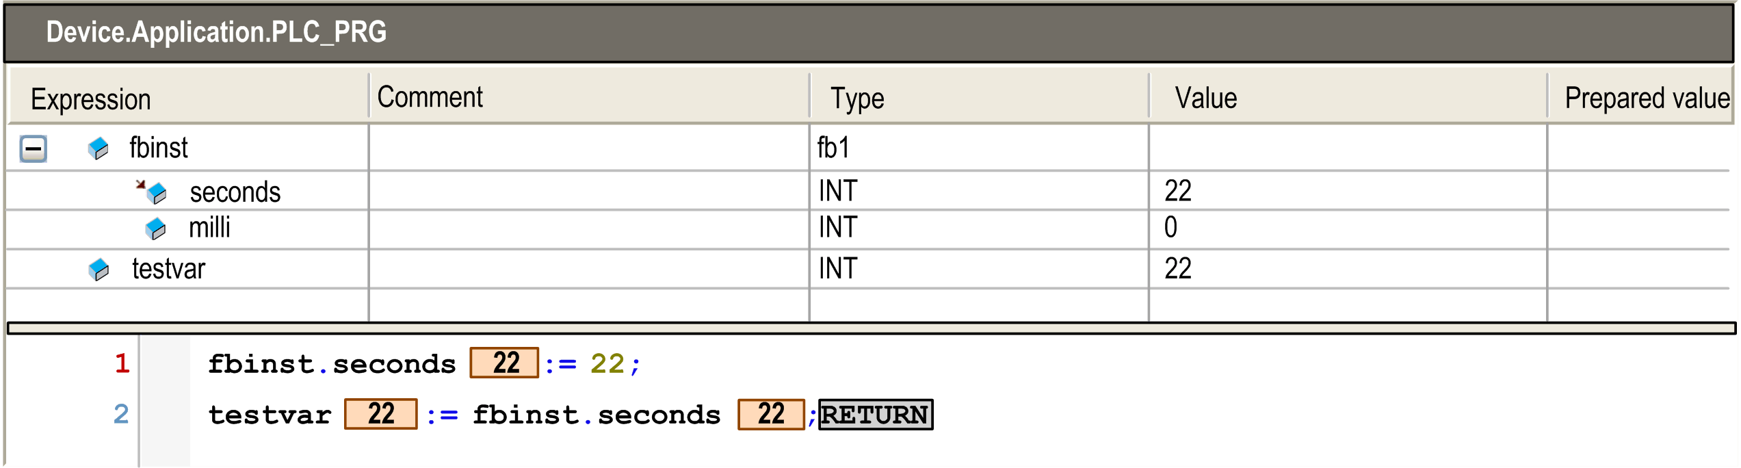Select the Device.Application.PLC_PRG title bar
This screenshot has width=1741, height=468.
coord(217,31)
